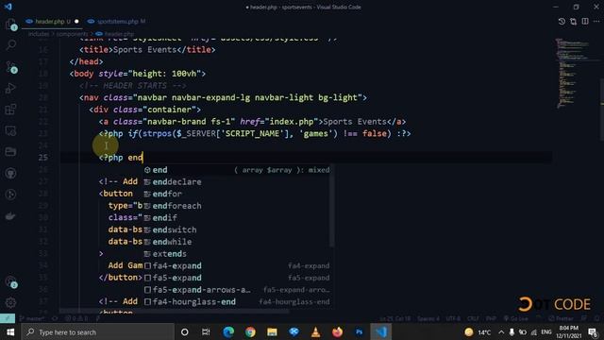Open the GitHub view in the activity bar
The height and width of the screenshot is (340, 604).
click(10, 173)
